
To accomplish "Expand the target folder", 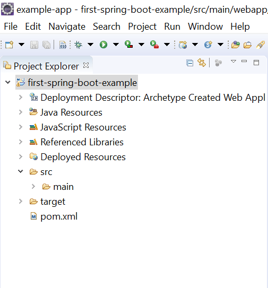I will pyautogui.click(x=21, y=202).
